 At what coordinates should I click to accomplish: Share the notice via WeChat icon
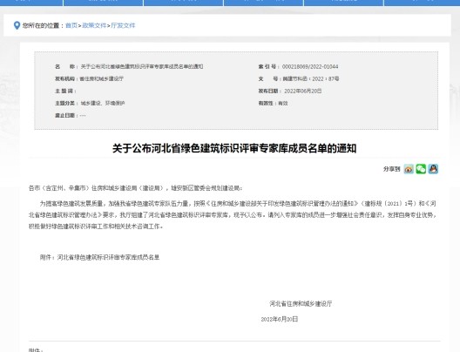pos(421,169)
